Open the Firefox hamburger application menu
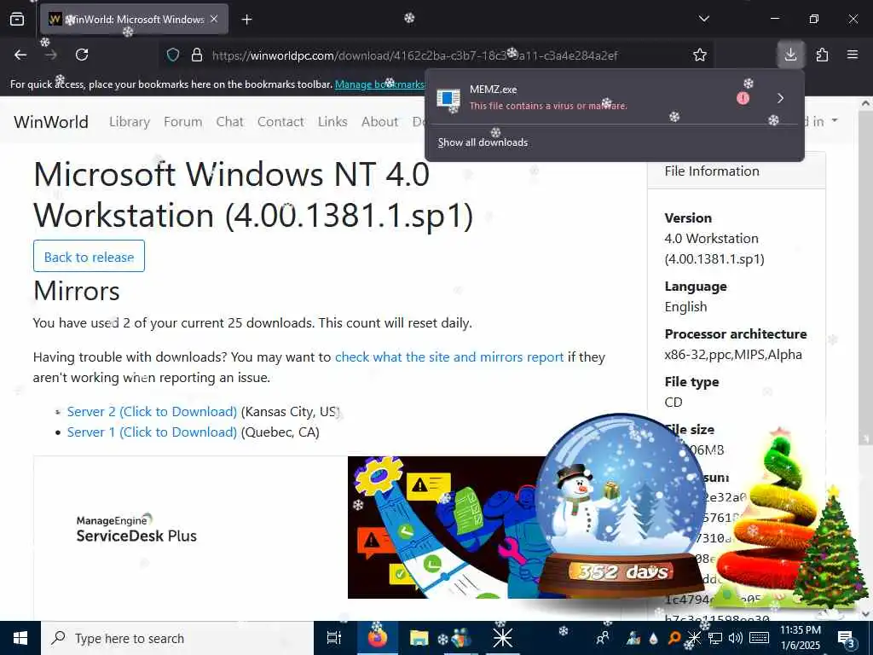Viewport: 873px width, 655px height. point(852,55)
